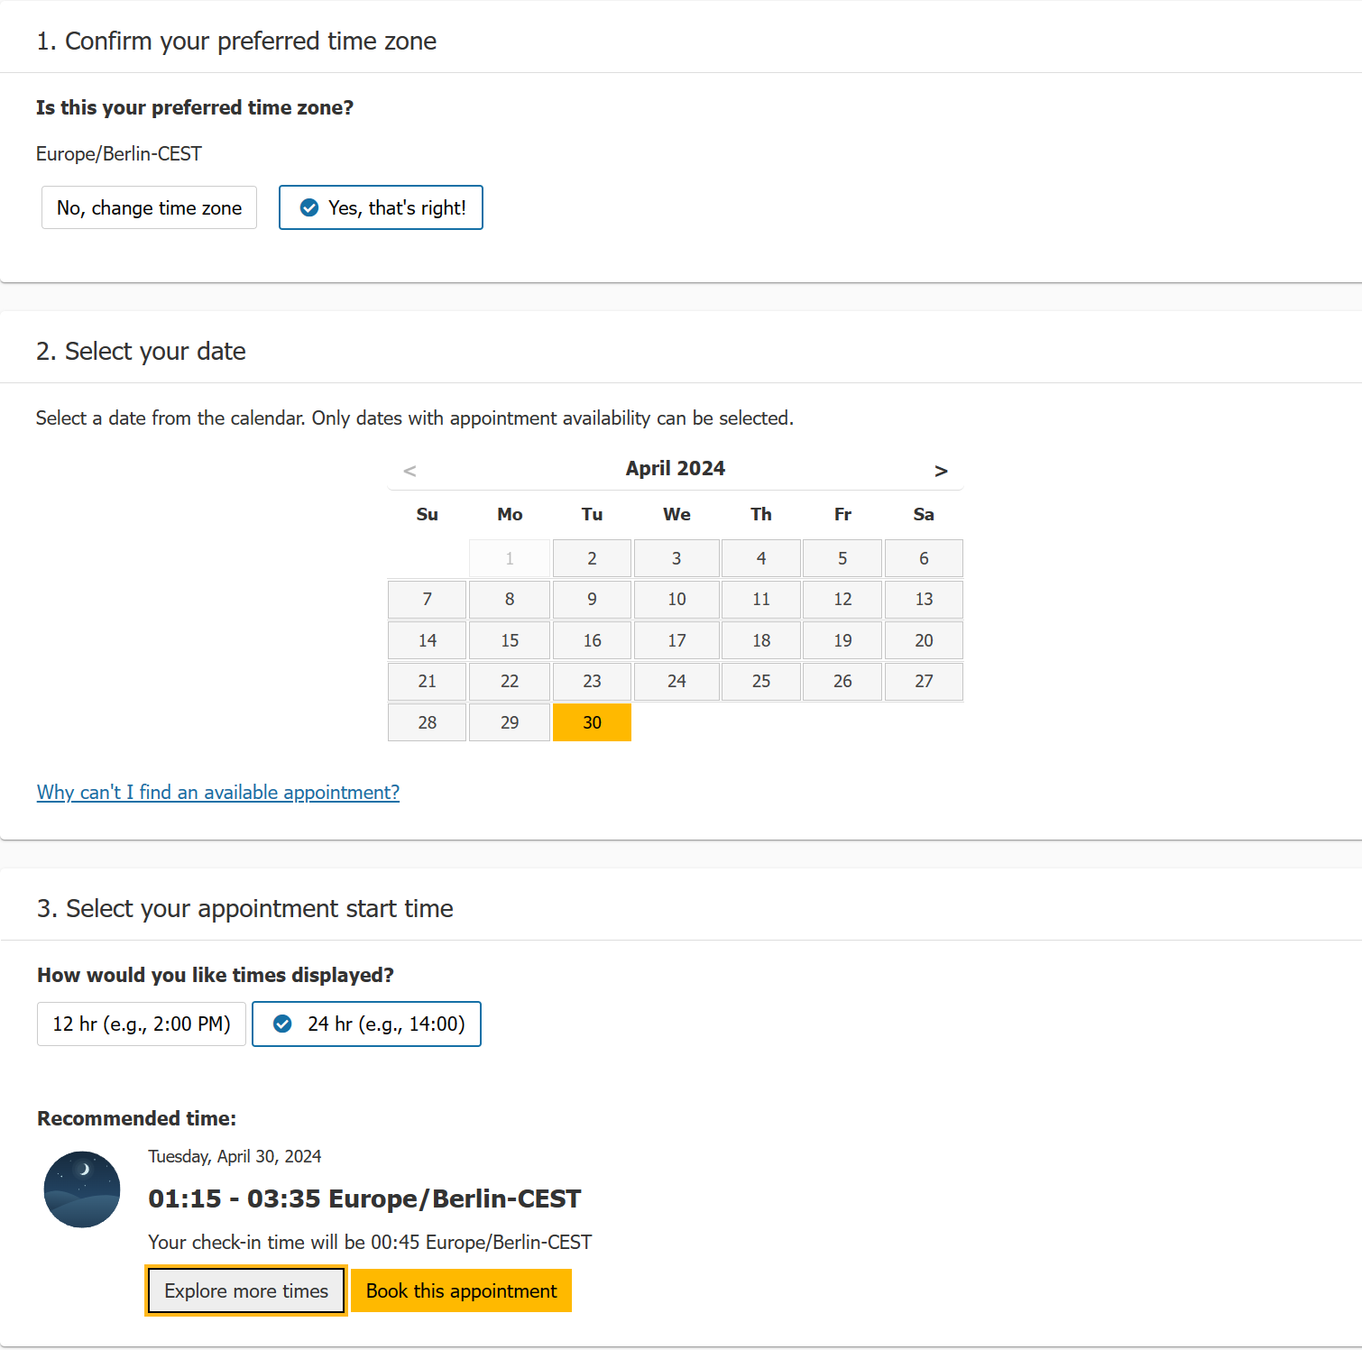Viewport: 1362px width, 1350px height.
Task: Switch time display to 12 hr format
Action: (x=141, y=1024)
